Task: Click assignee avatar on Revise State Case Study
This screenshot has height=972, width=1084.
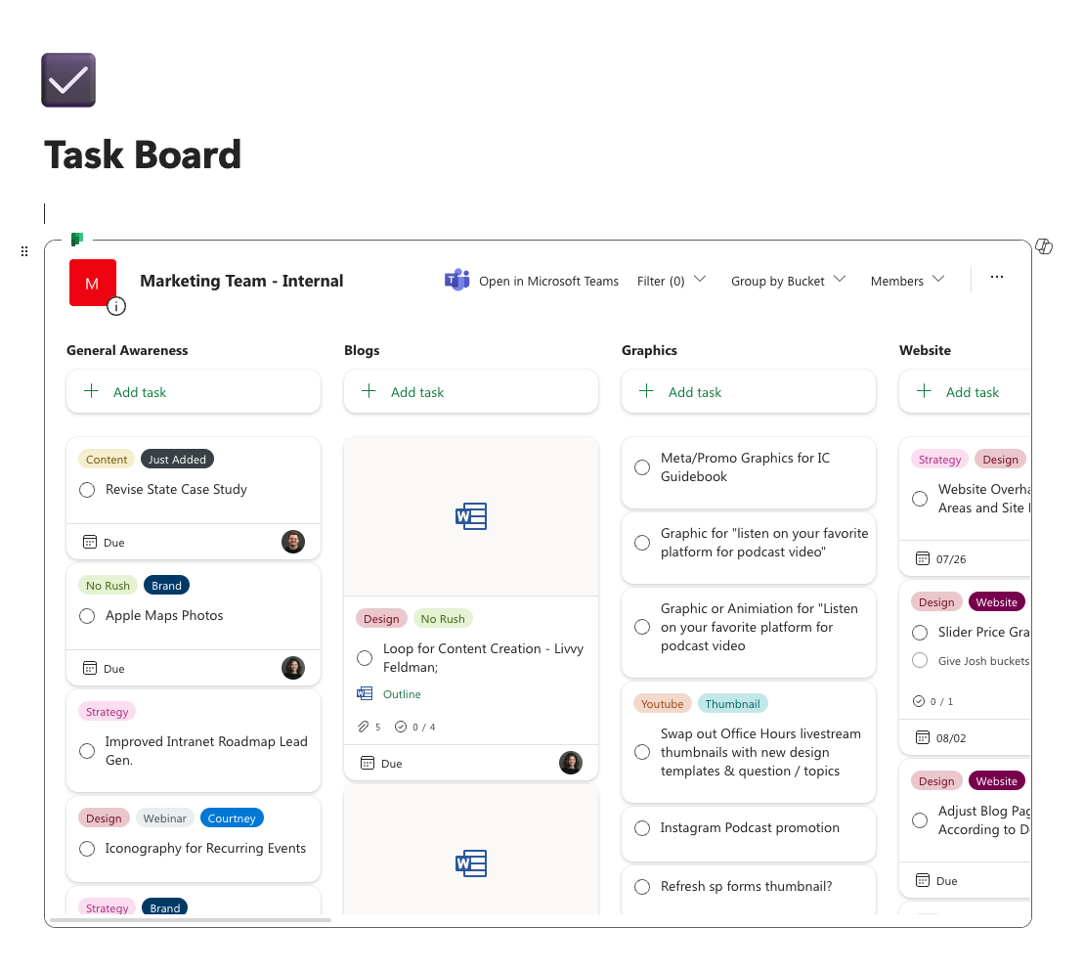Action: click(x=293, y=542)
